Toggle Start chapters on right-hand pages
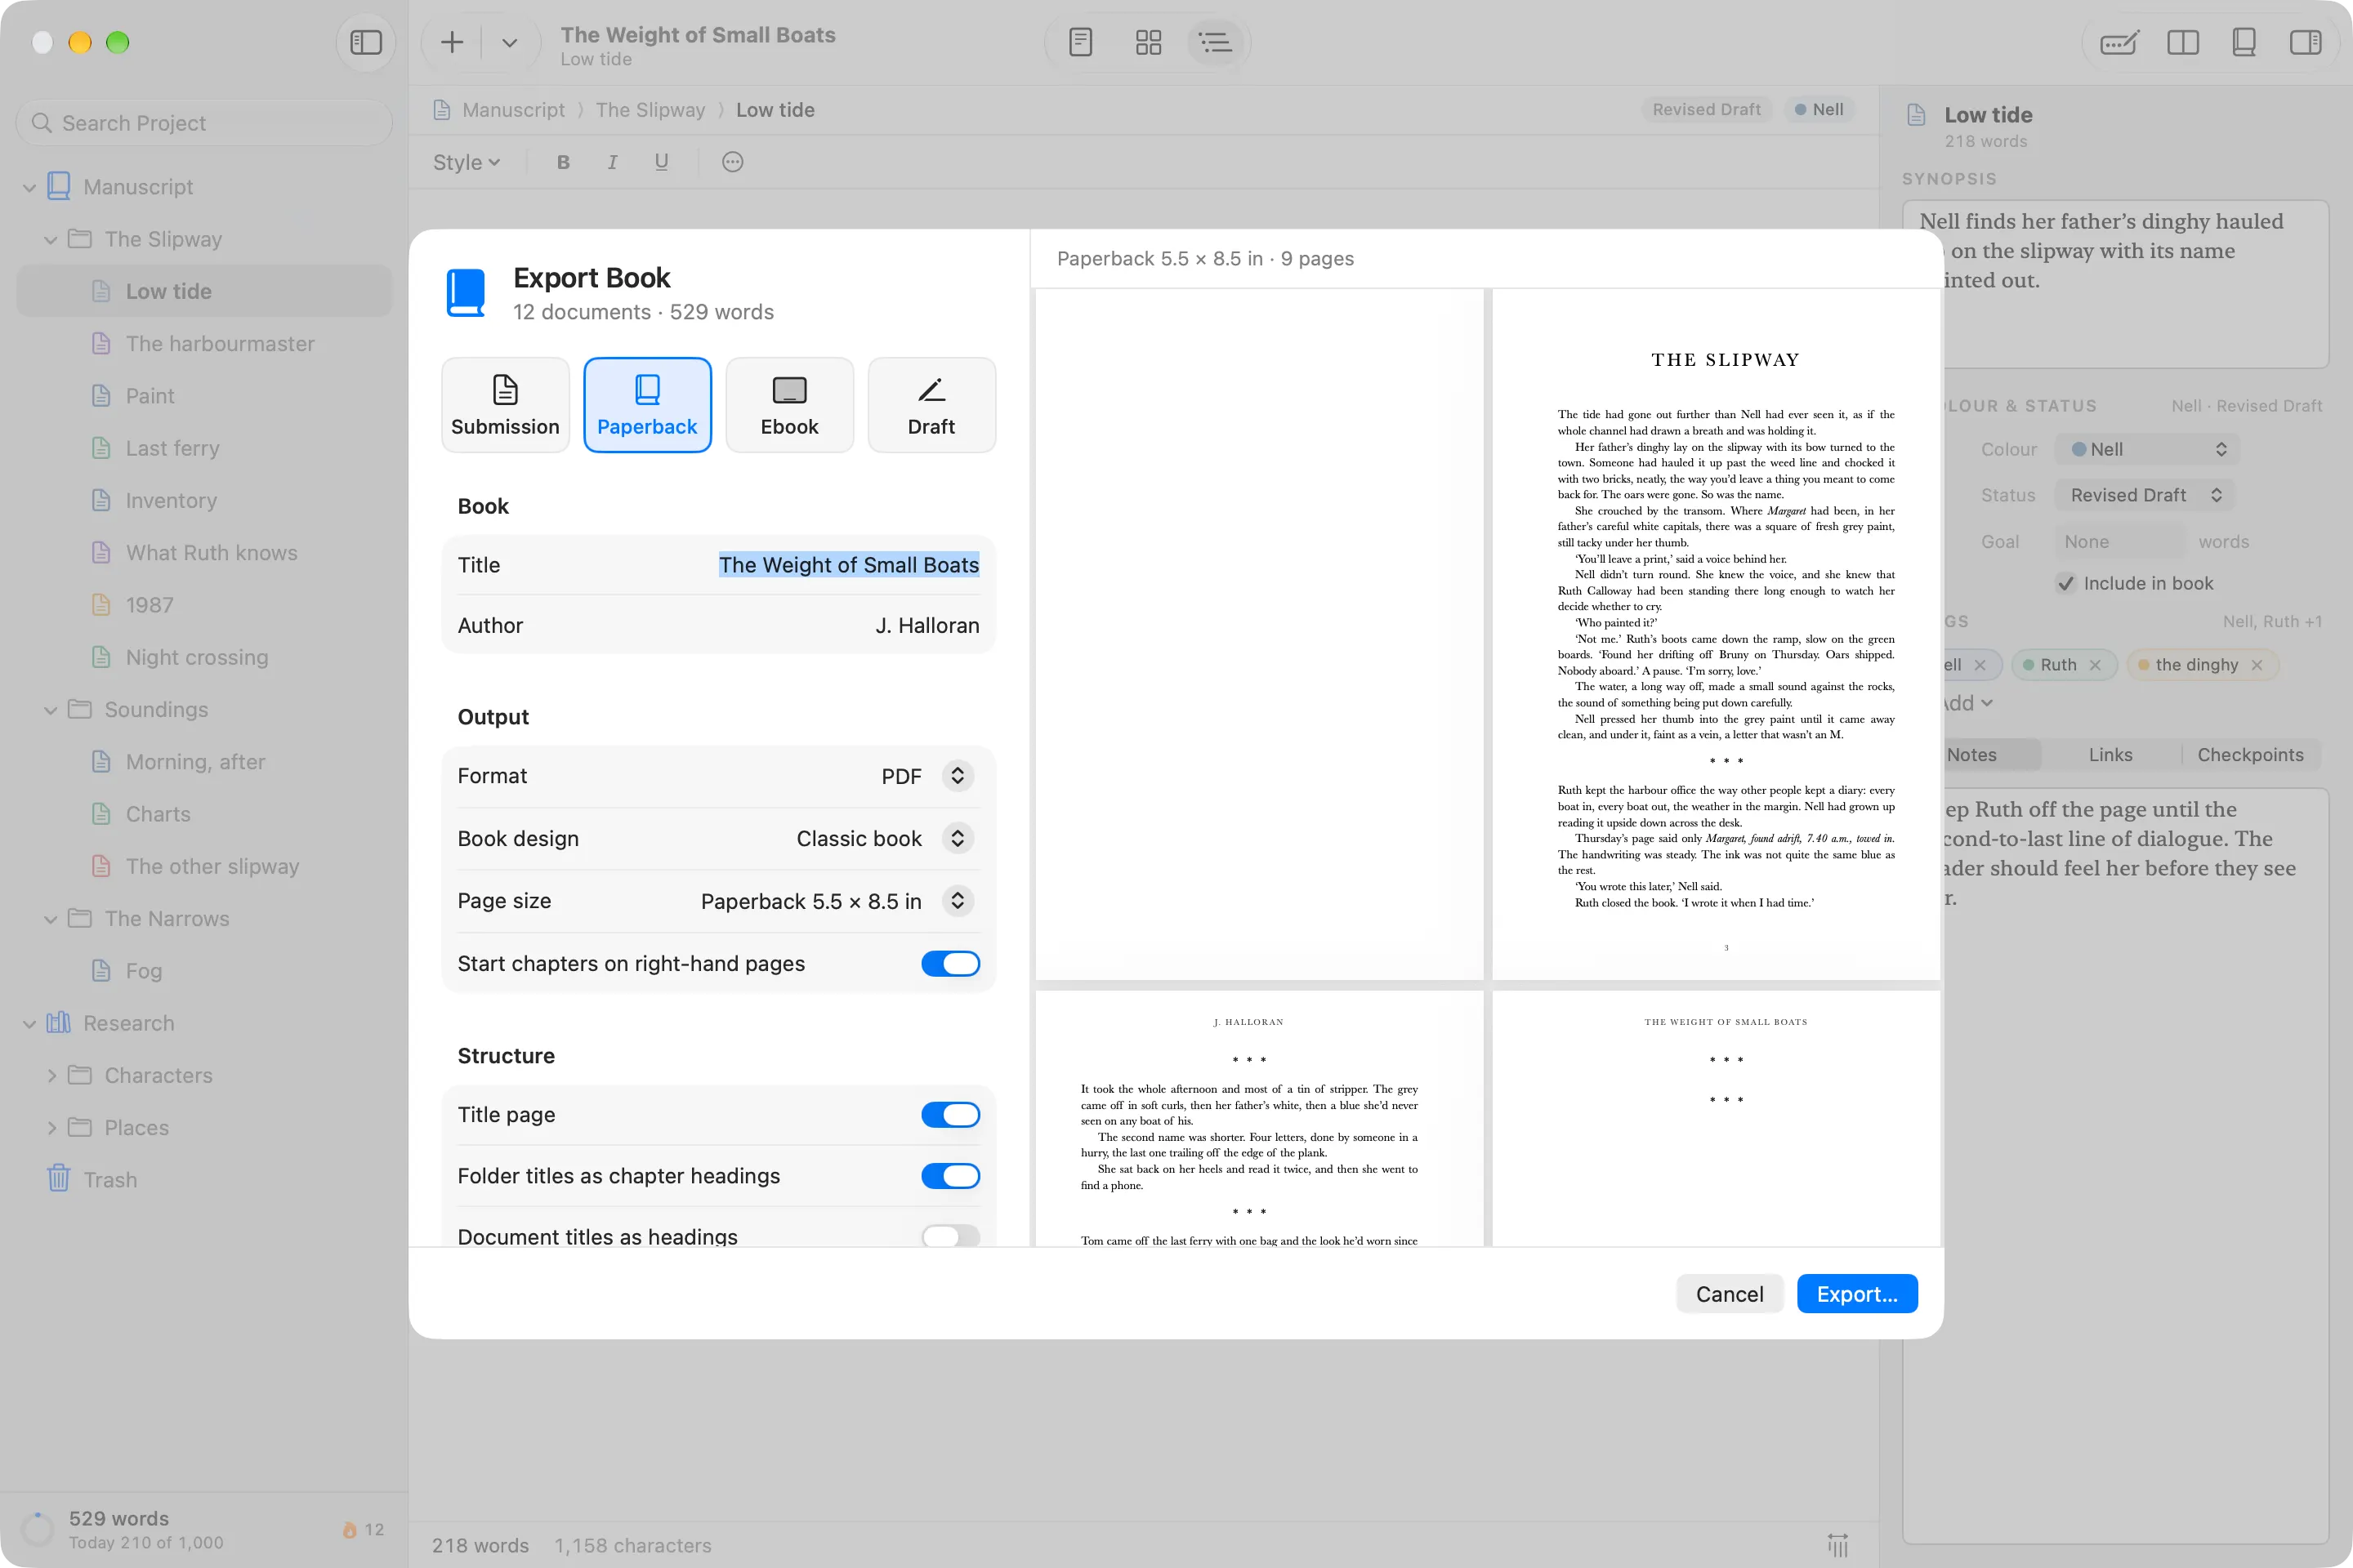The image size is (2353, 1568). click(949, 963)
